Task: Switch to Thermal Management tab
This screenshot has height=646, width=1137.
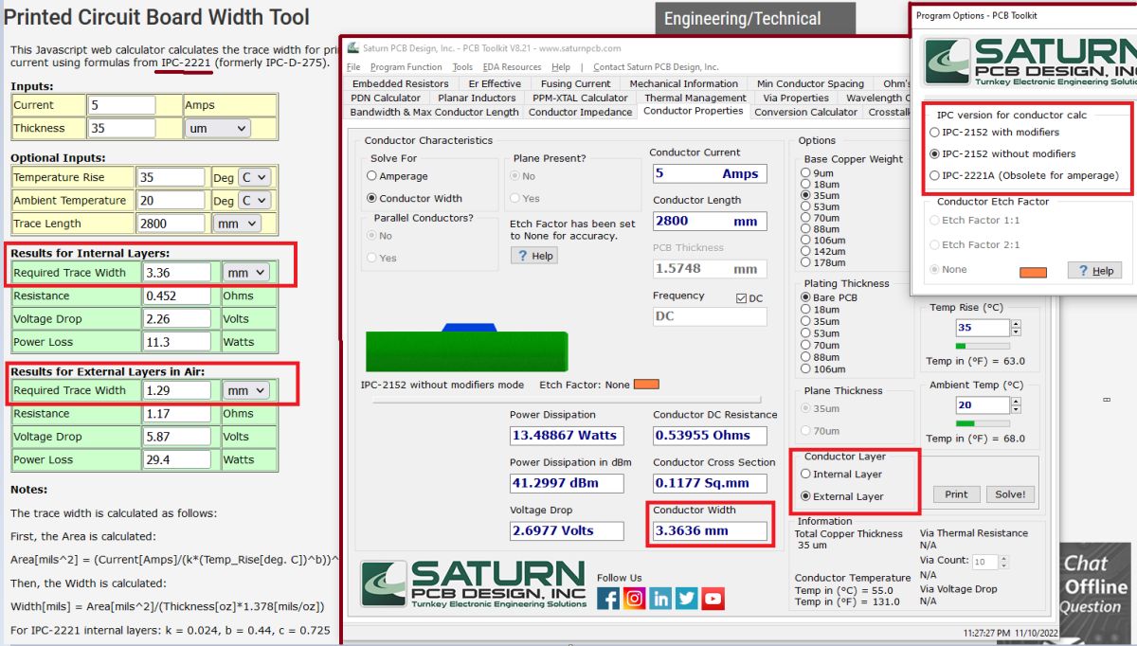Action: (x=695, y=98)
